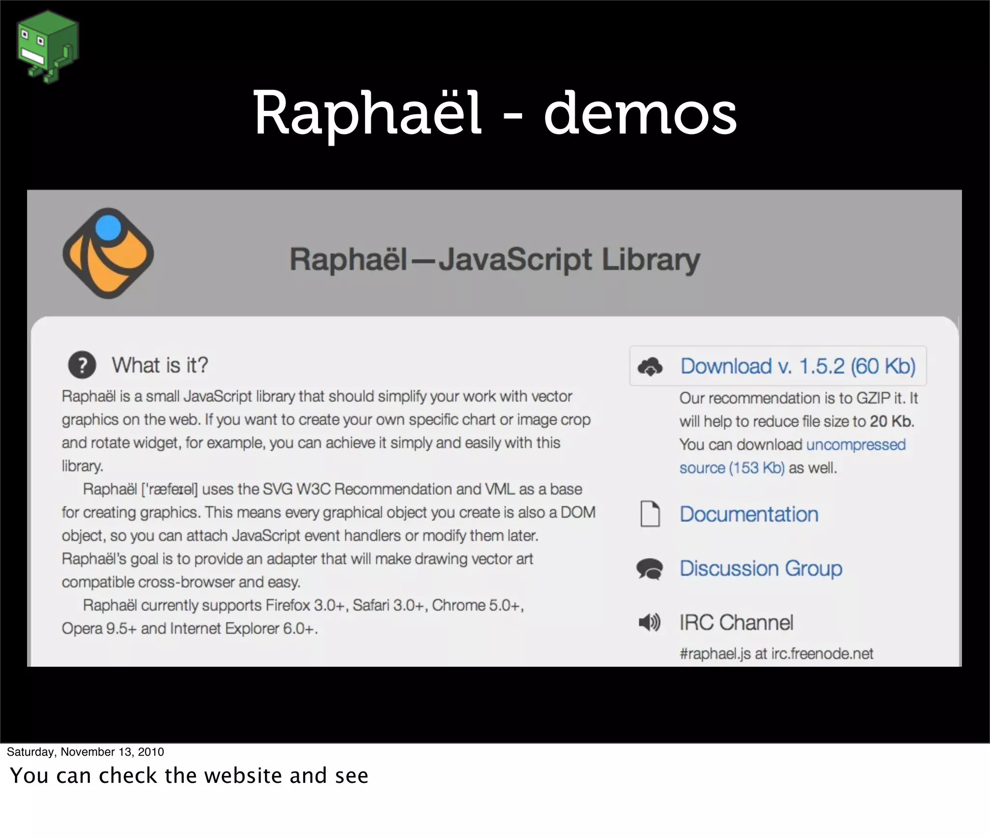Click the cloud download icon
Viewport: 990px width, 838px height.
(650, 367)
